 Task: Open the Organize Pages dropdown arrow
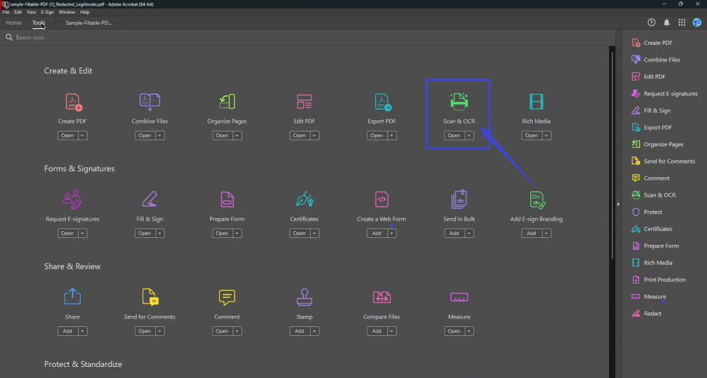(x=238, y=136)
